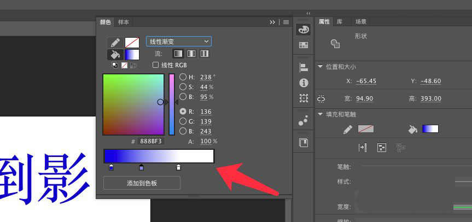Select the stroke color pencil icon in Color panel
This screenshot has height=222, width=472.
115,42
